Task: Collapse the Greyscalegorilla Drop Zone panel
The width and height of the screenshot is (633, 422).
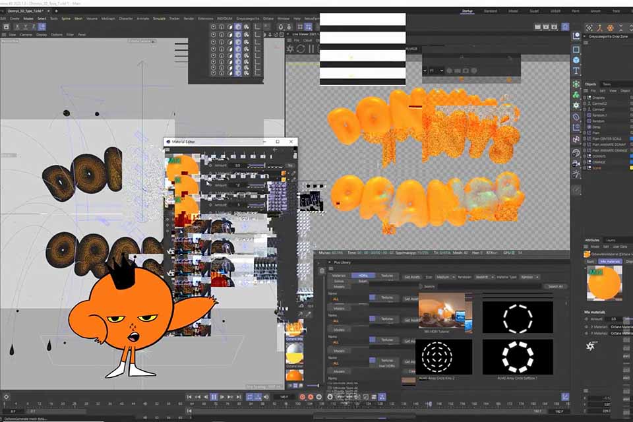Action: point(585,36)
